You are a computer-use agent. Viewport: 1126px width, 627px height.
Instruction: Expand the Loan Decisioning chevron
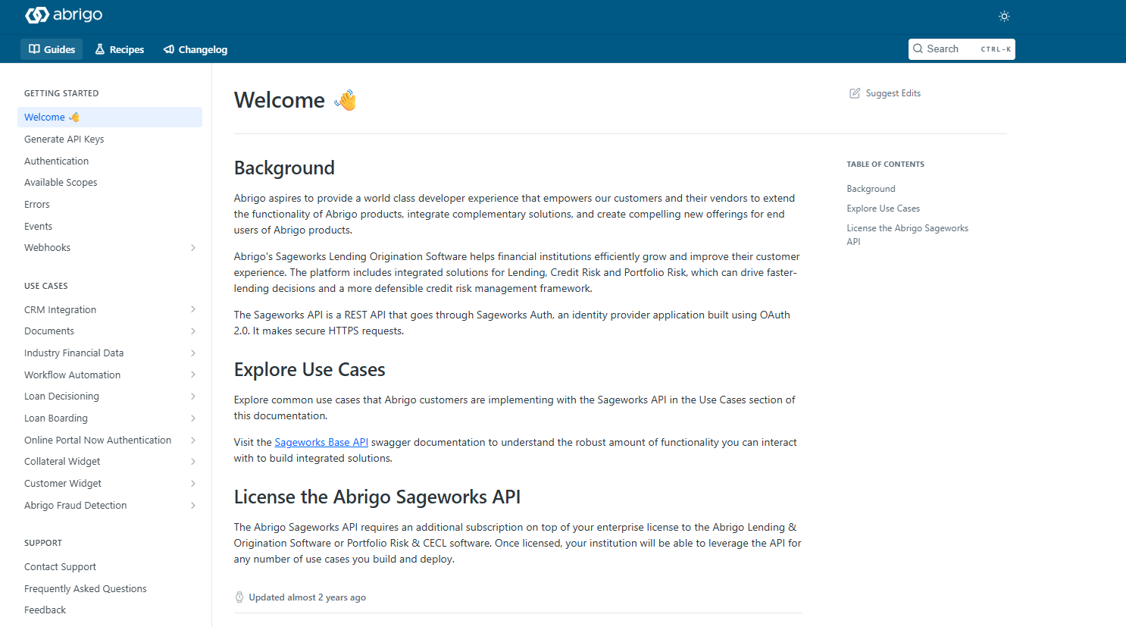193,397
